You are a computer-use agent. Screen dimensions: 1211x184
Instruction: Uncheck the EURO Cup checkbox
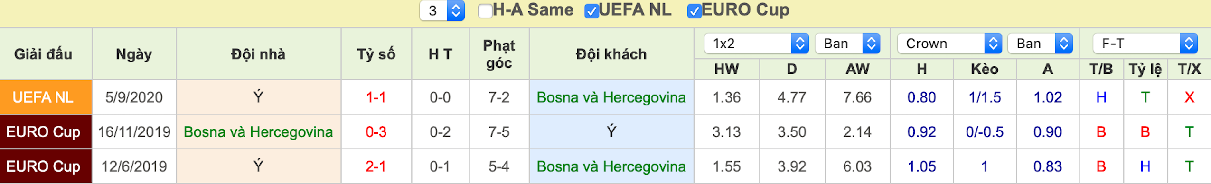(x=694, y=11)
